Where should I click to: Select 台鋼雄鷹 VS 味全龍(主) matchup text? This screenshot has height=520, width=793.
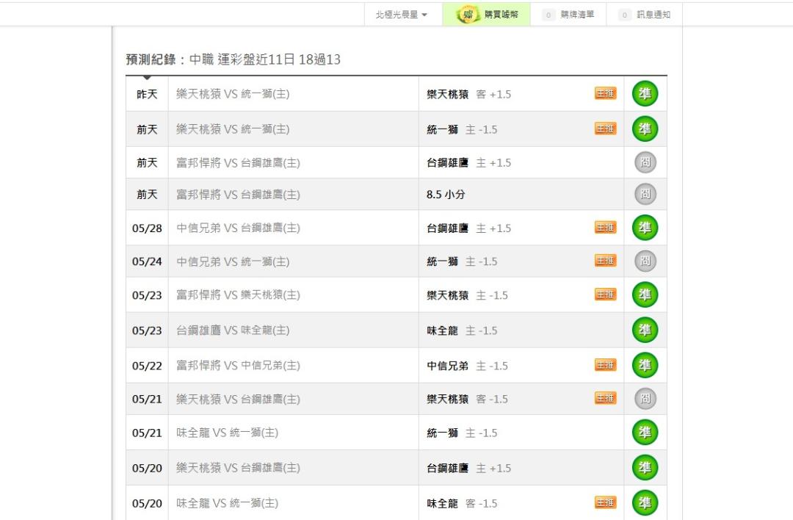click(x=233, y=331)
